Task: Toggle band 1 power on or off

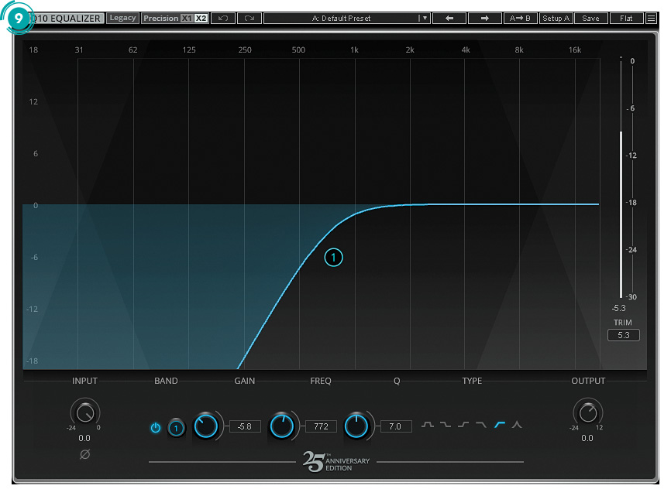Action: [156, 427]
